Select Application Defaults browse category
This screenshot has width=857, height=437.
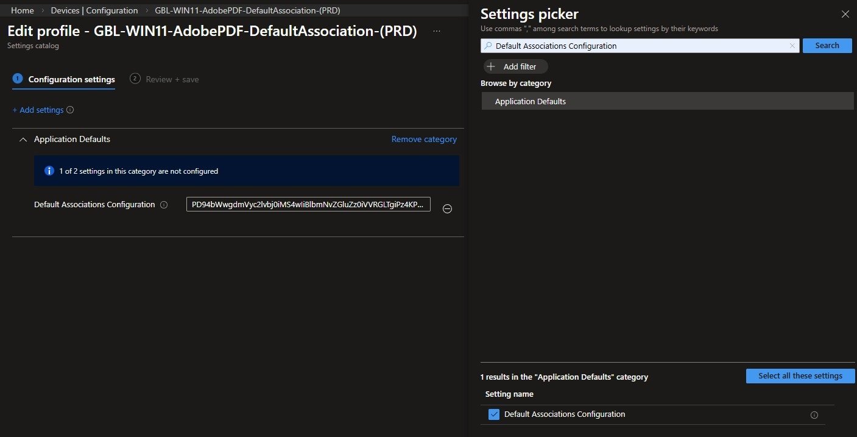coord(530,102)
